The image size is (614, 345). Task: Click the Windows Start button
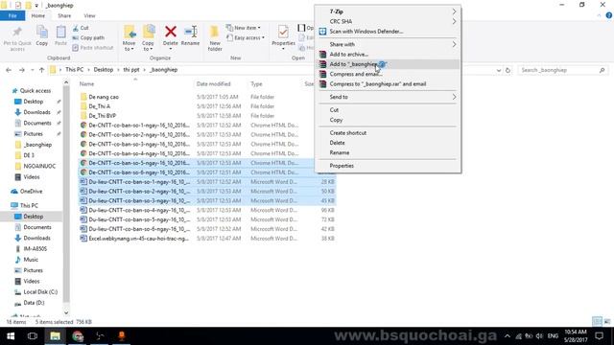tap(11, 336)
